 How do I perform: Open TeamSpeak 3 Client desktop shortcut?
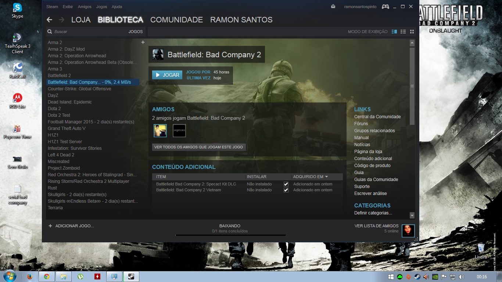(17, 43)
